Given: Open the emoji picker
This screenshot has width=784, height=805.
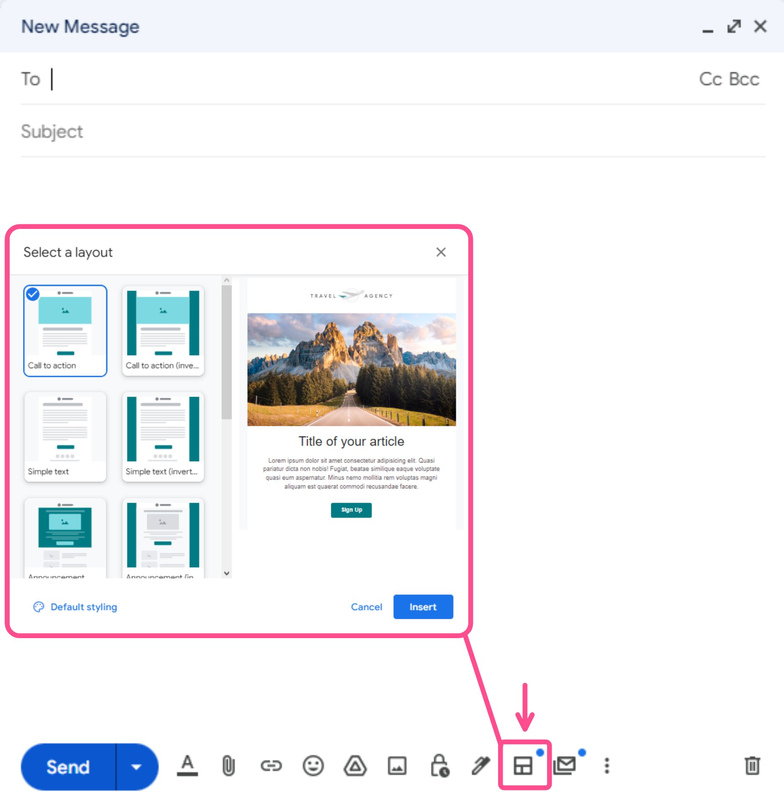Looking at the screenshot, I should tap(313, 766).
